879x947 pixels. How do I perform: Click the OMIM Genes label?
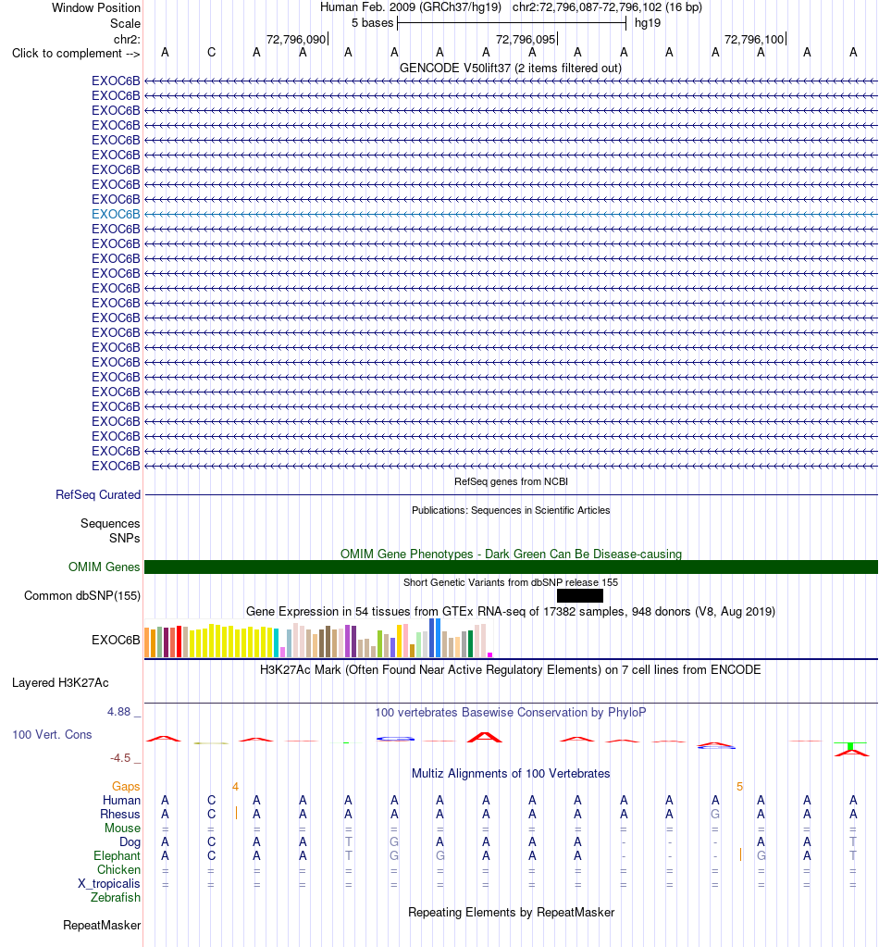click(104, 567)
